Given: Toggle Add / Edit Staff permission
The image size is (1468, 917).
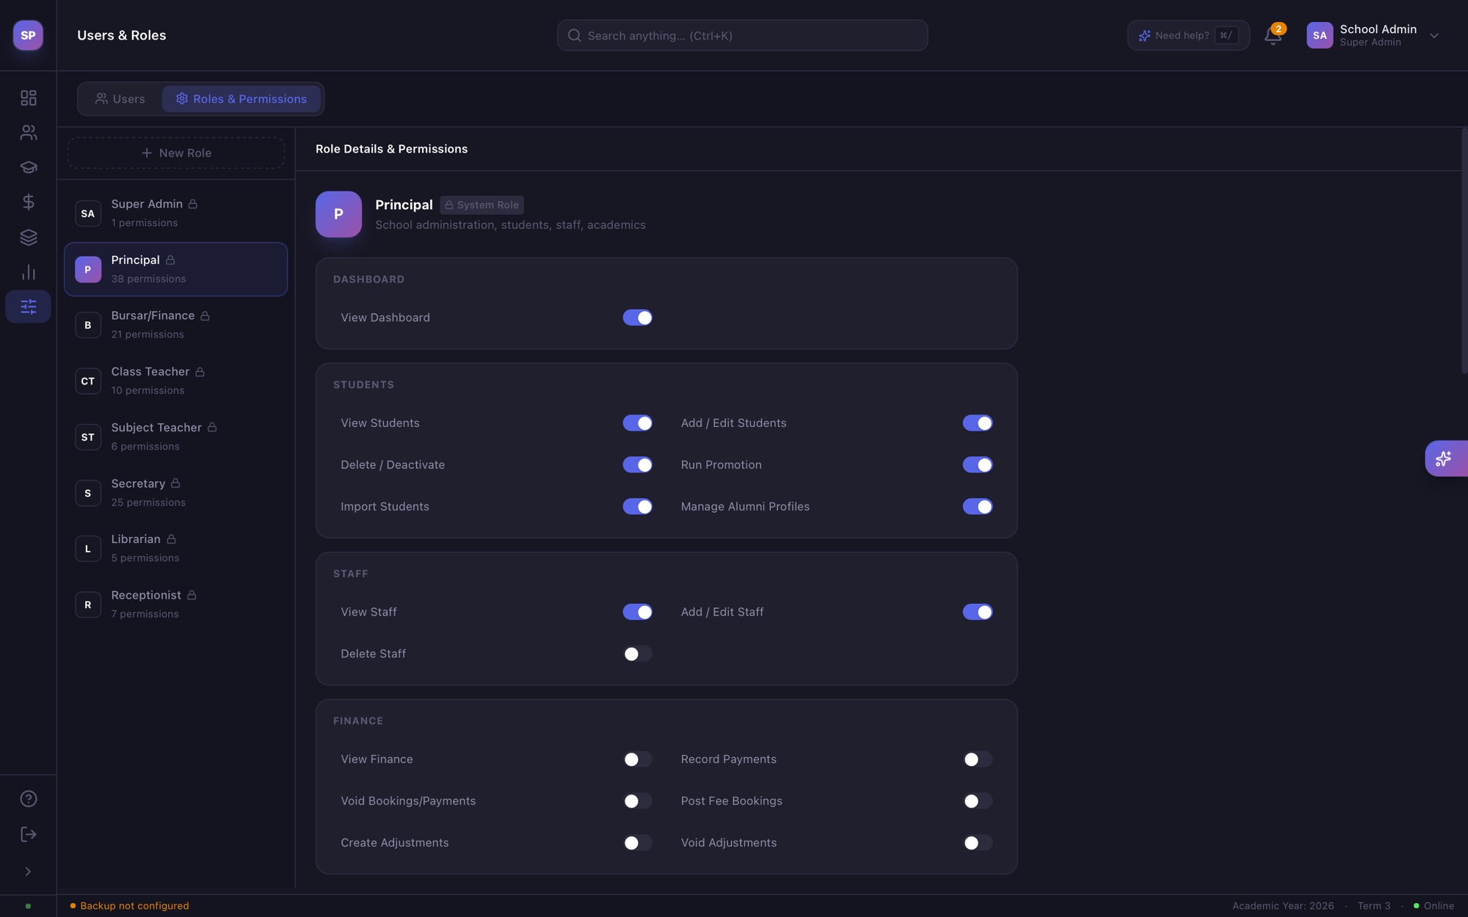Looking at the screenshot, I should (x=978, y=612).
